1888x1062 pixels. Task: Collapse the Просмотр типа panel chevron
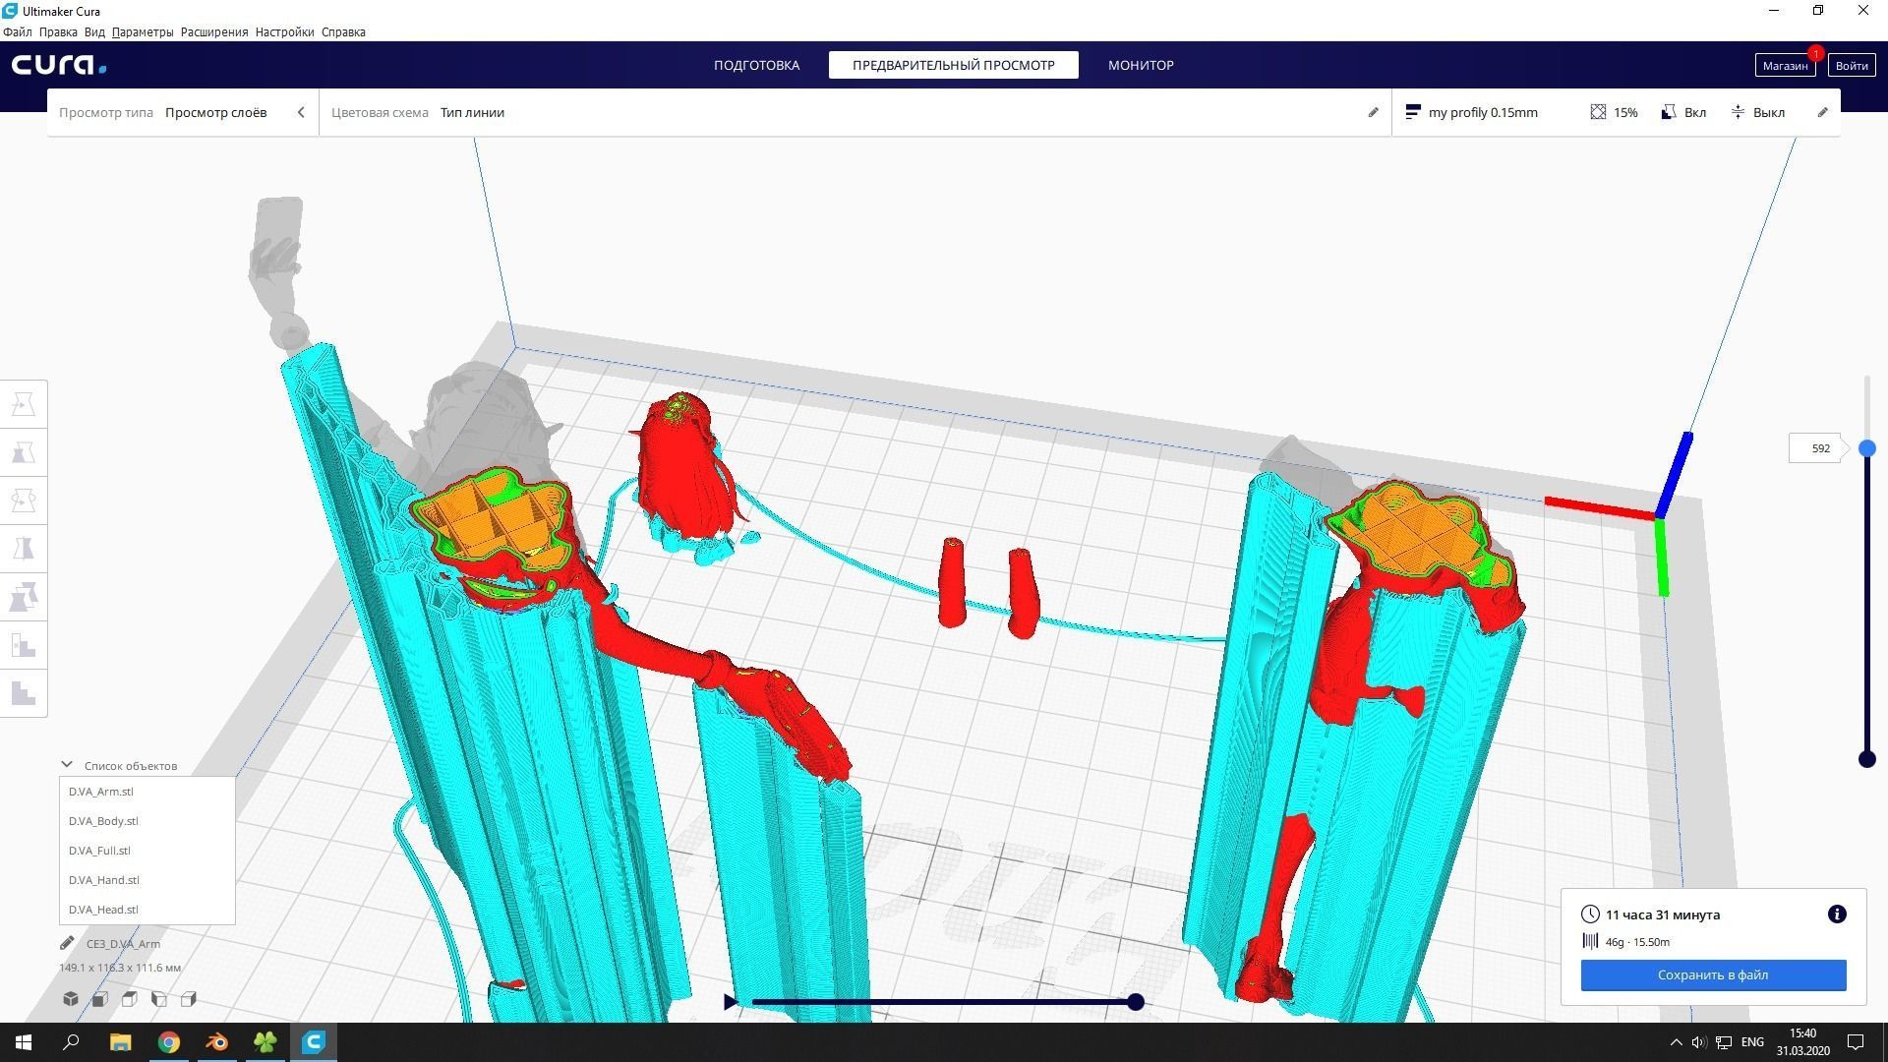[301, 112]
